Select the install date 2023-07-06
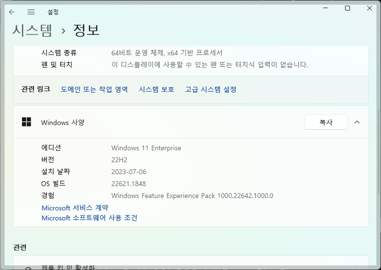Screen dimensions: 381x270 click(129, 172)
